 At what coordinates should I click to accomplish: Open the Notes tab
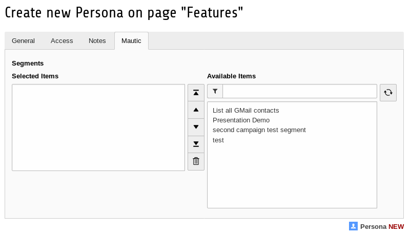coord(97,41)
